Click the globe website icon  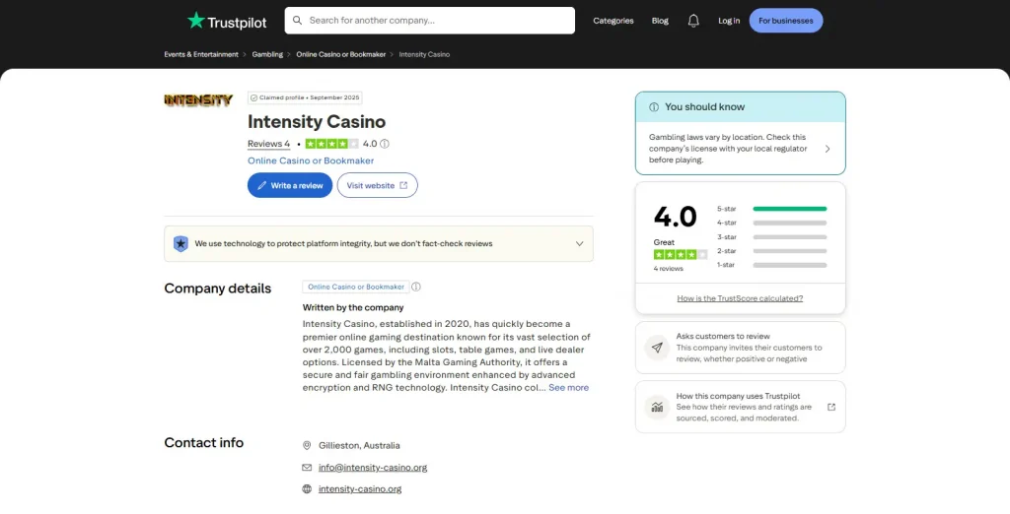pyautogui.click(x=307, y=489)
